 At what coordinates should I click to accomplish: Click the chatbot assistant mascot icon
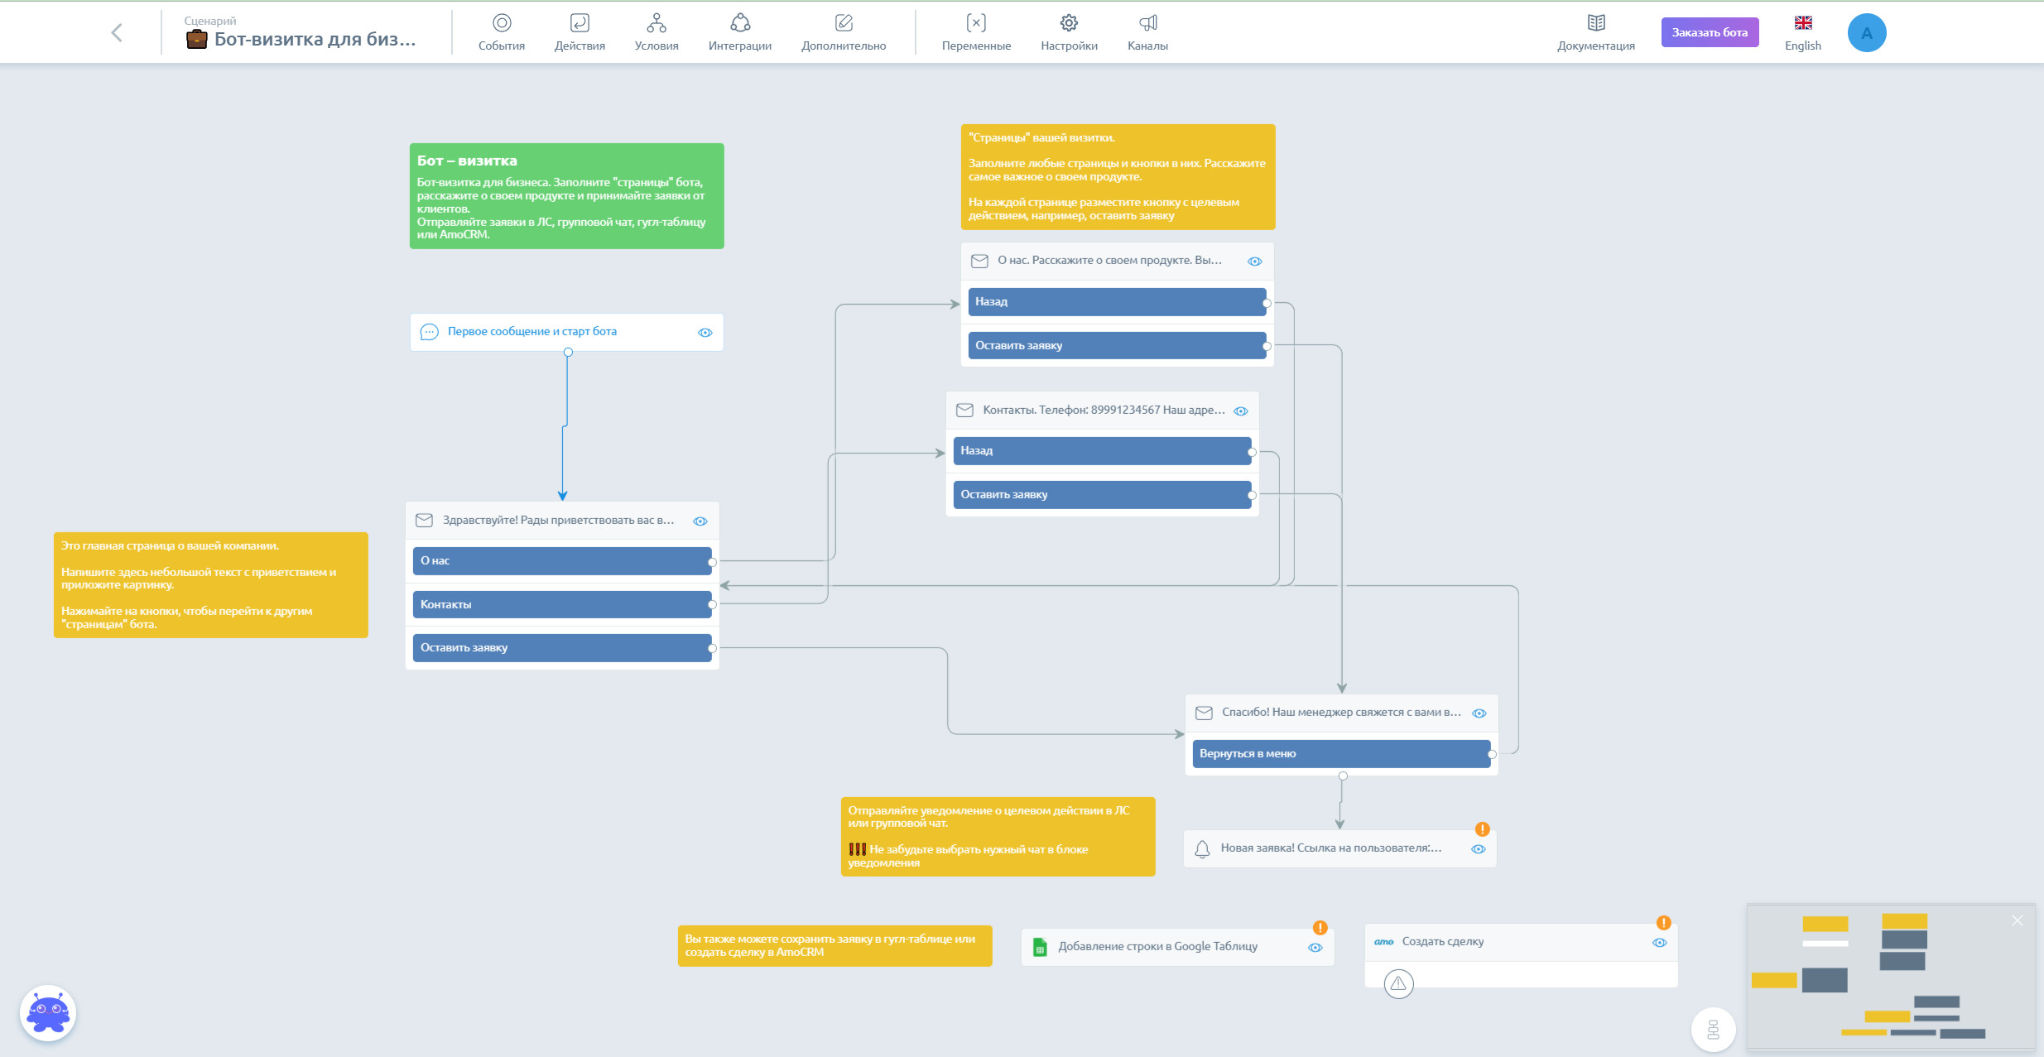coord(48,1012)
